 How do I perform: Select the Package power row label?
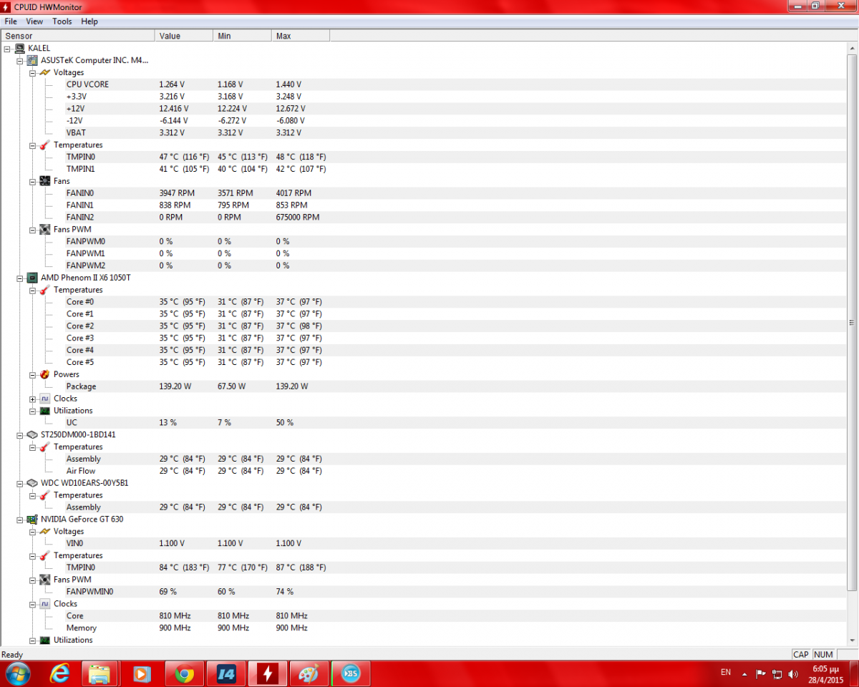[x=81, y=386]
